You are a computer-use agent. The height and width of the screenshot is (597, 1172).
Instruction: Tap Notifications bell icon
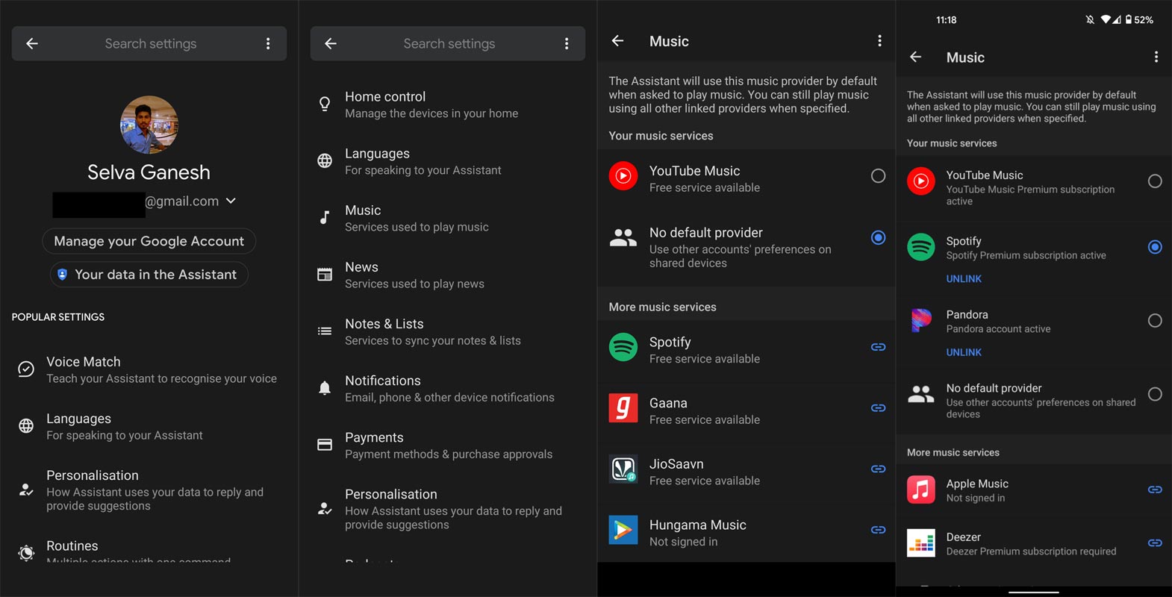point(325,387)
